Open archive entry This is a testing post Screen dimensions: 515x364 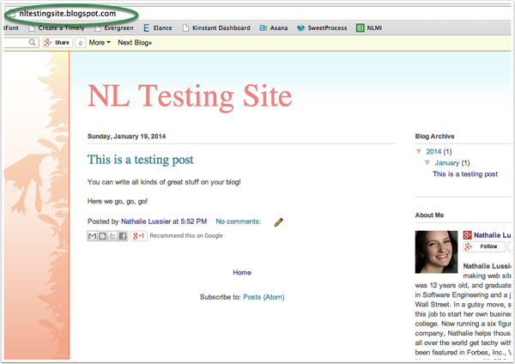coord(465,173)
